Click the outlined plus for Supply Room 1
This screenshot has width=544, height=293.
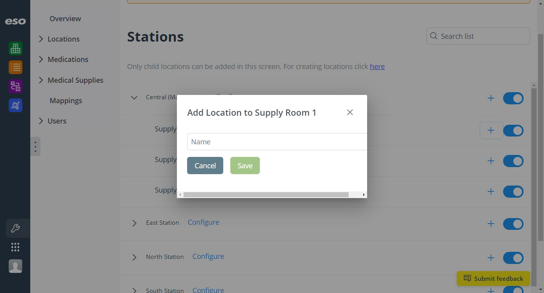[x=491, y=131]
